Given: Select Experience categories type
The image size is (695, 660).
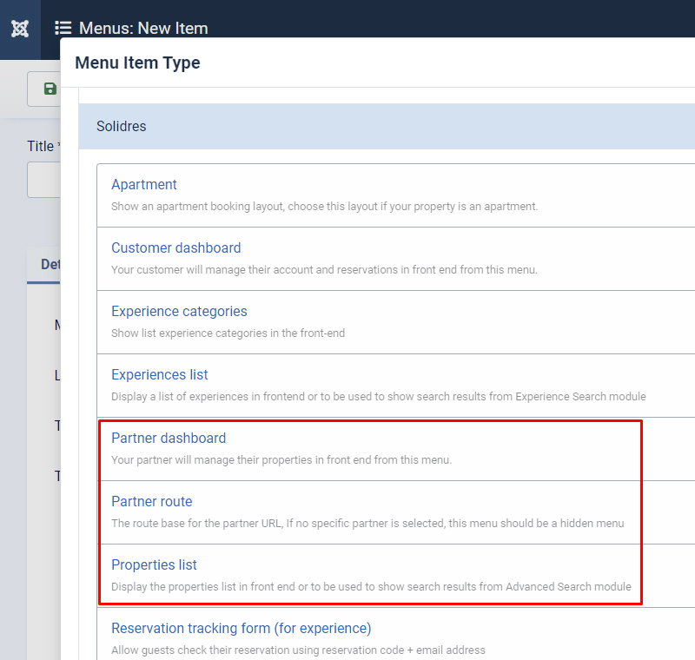Looking at the screenshot, I should [179, 311].
